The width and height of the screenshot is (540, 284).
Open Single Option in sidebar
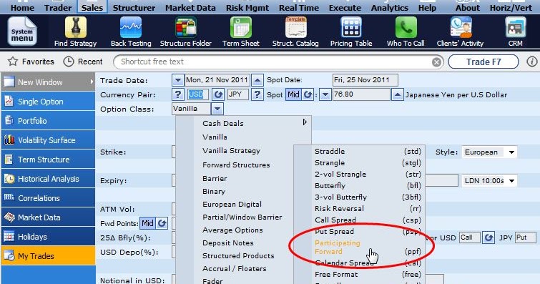48,102
